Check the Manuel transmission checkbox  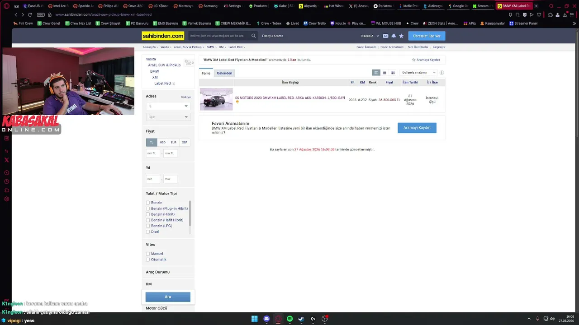(148, 254)
